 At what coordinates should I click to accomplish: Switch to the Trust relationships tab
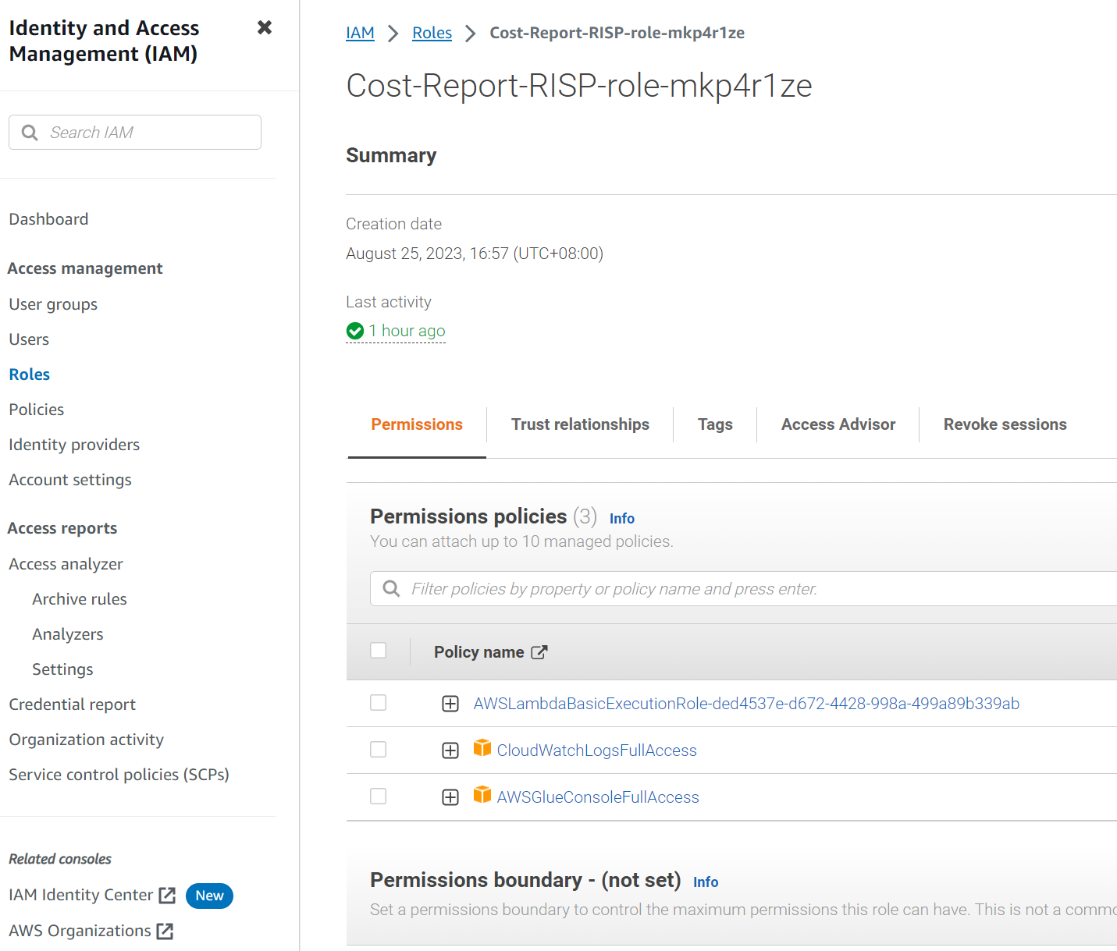tap(580, 424)
